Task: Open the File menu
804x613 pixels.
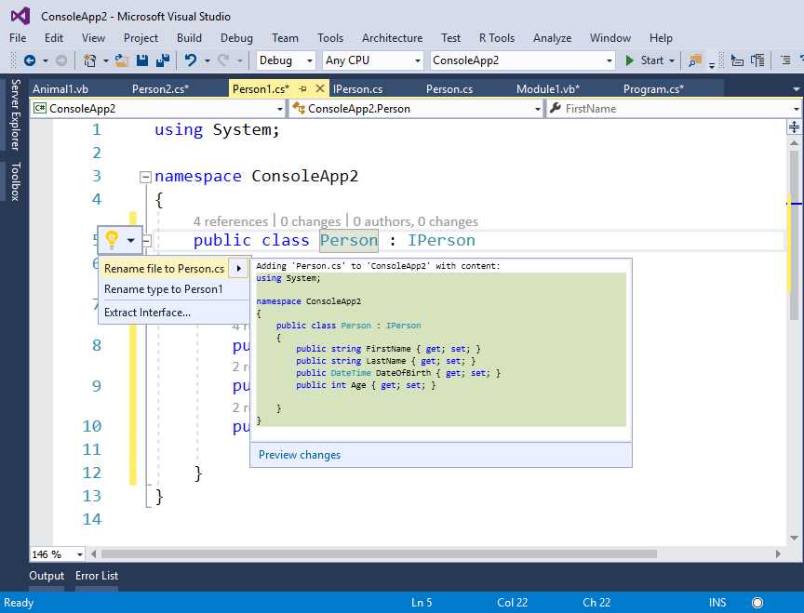Action: tap(18, 38)
